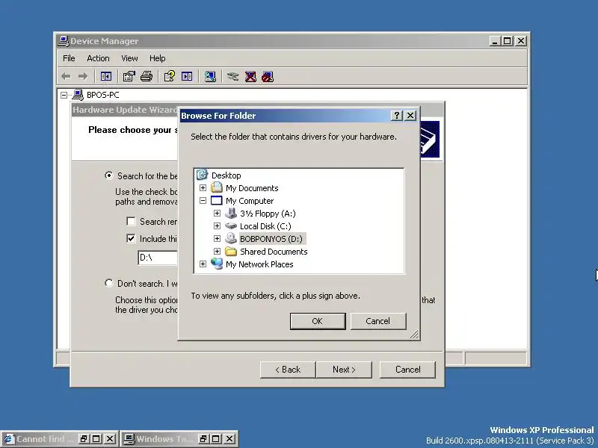Click the wizard's Next button
The width and height of the screenshot is (598, 448).
[x=344, y=370]
